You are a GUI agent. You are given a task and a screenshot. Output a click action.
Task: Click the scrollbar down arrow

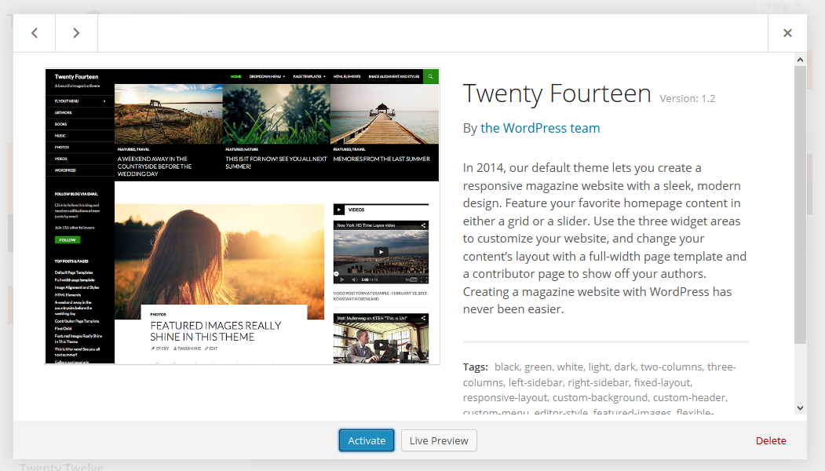pyautogui.click(x=800, y=408)
